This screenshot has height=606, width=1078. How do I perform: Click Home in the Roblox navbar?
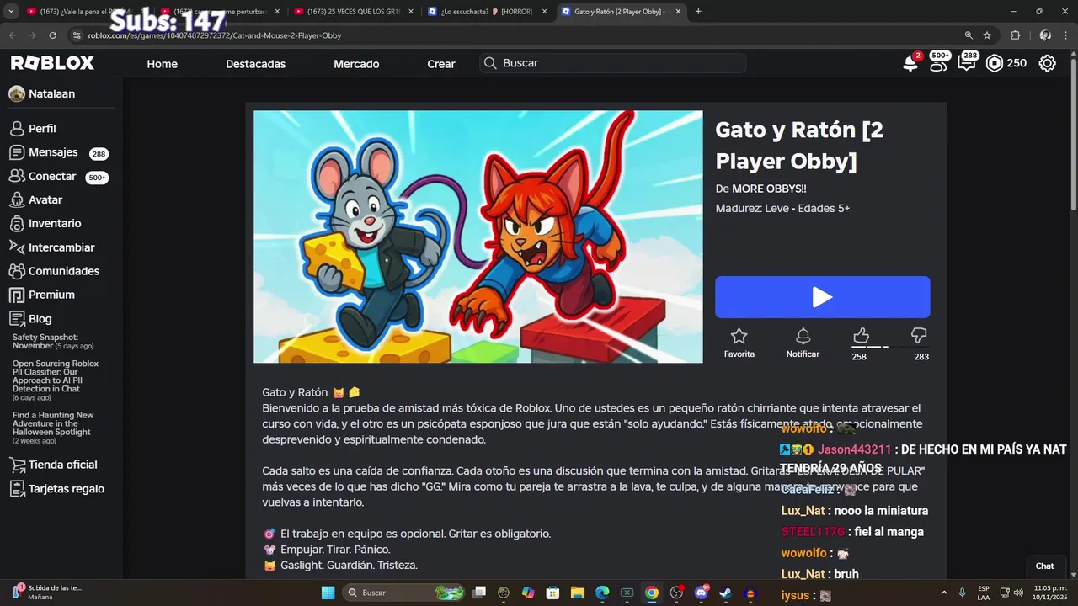(x=162, y=64)
